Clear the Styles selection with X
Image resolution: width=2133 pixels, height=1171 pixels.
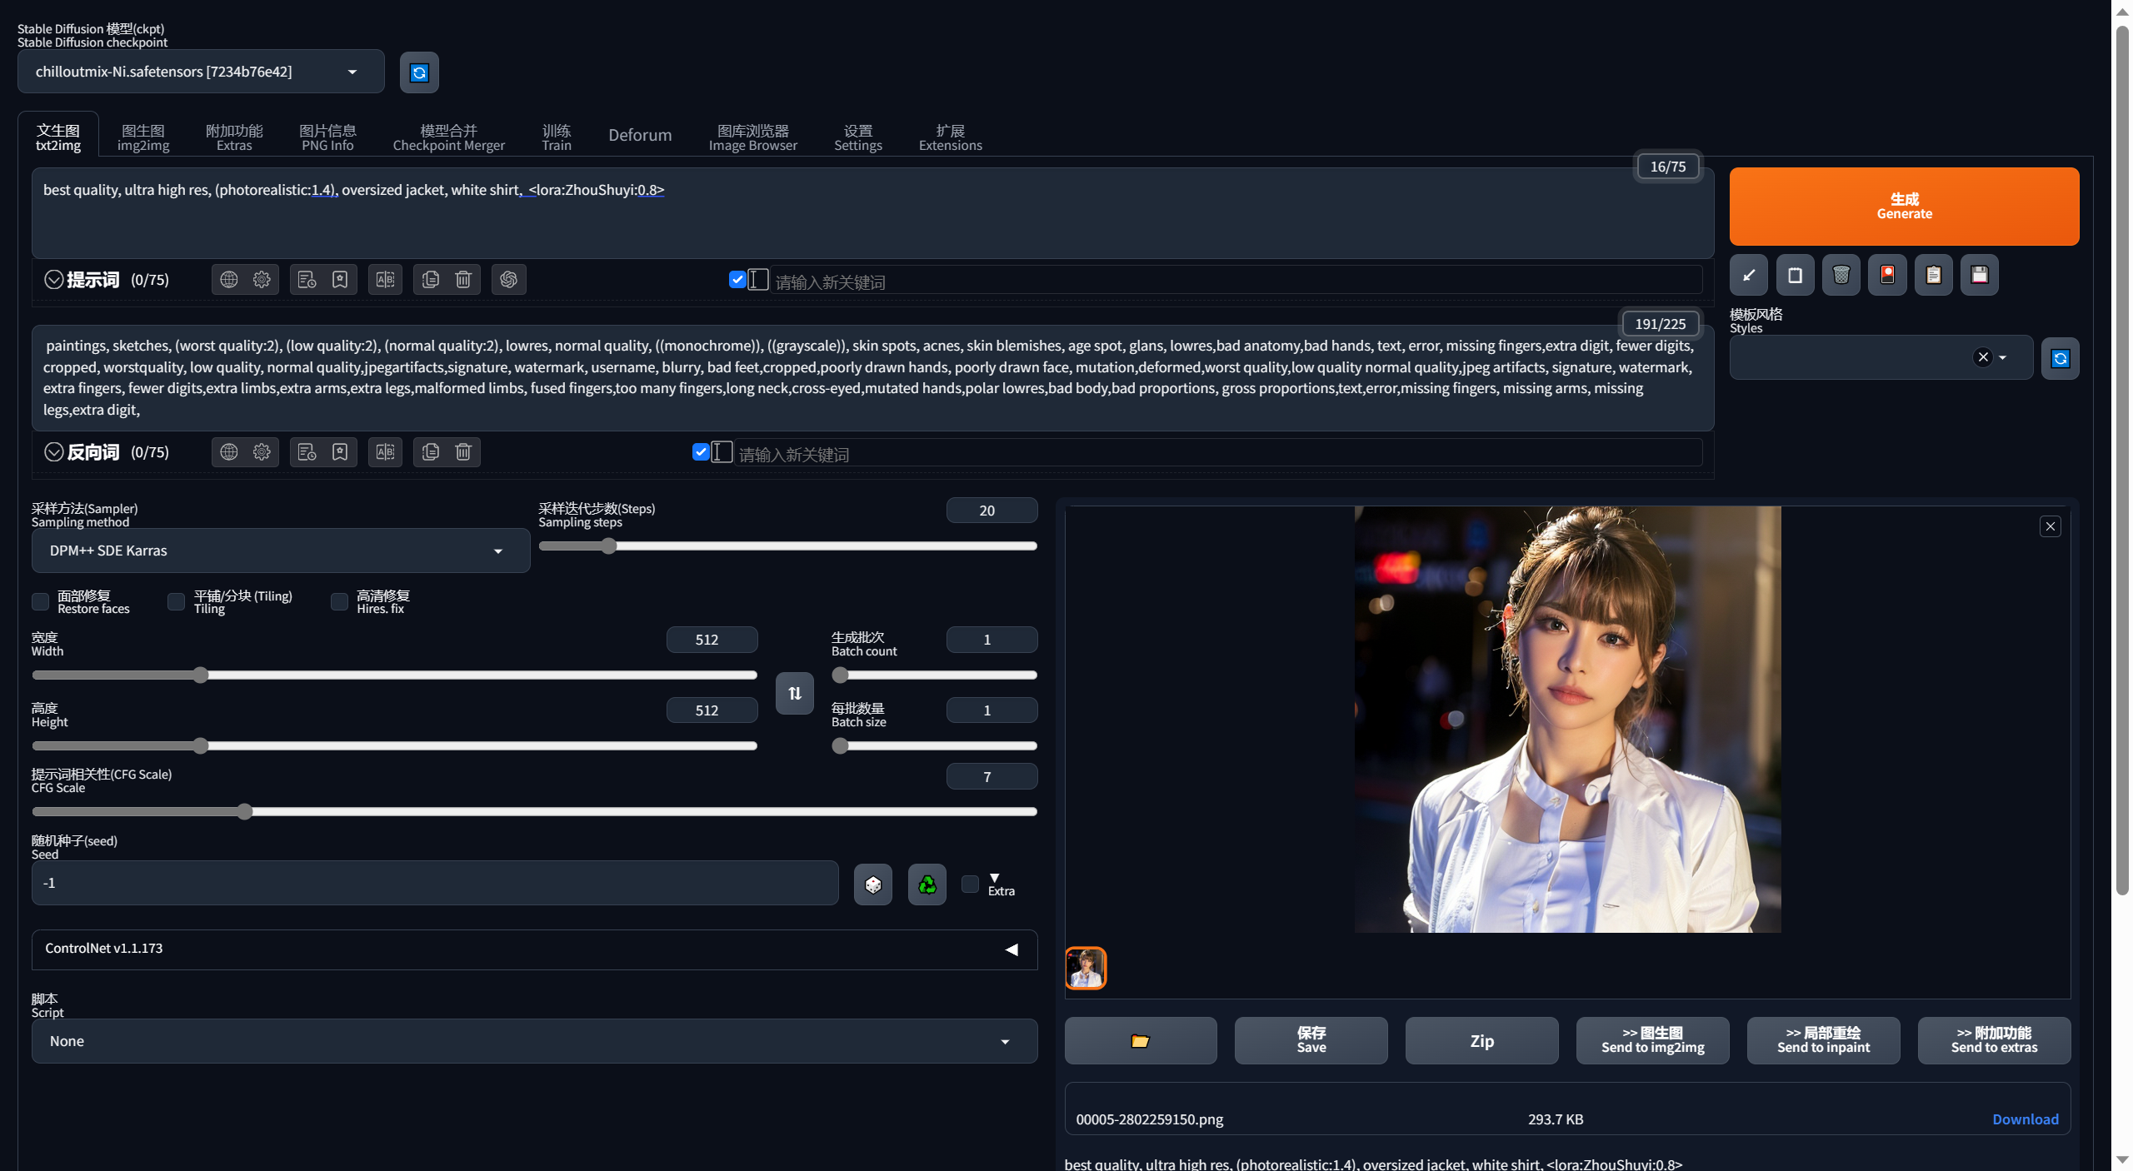(1983, 358)
